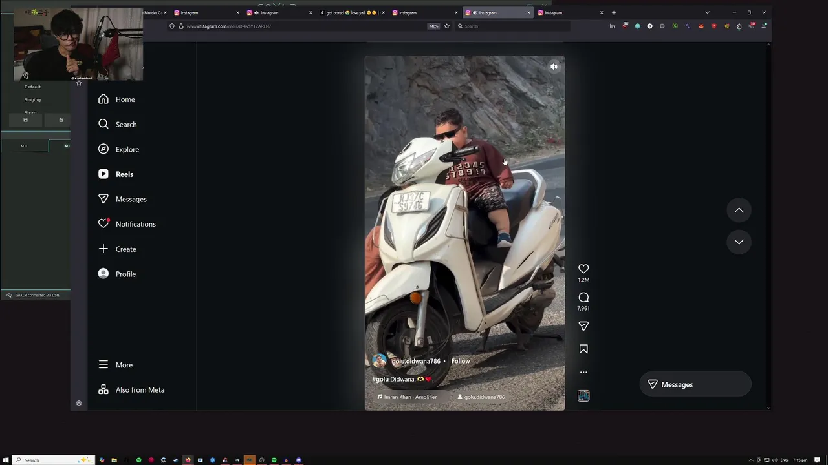Open File Explorer from taskbar

coord(114,460)
